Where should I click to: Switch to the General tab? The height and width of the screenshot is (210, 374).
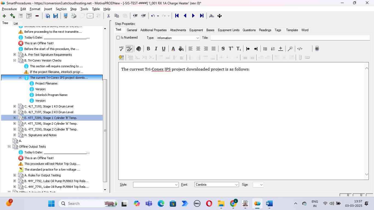pyautogui.click(x=132, y=30)
